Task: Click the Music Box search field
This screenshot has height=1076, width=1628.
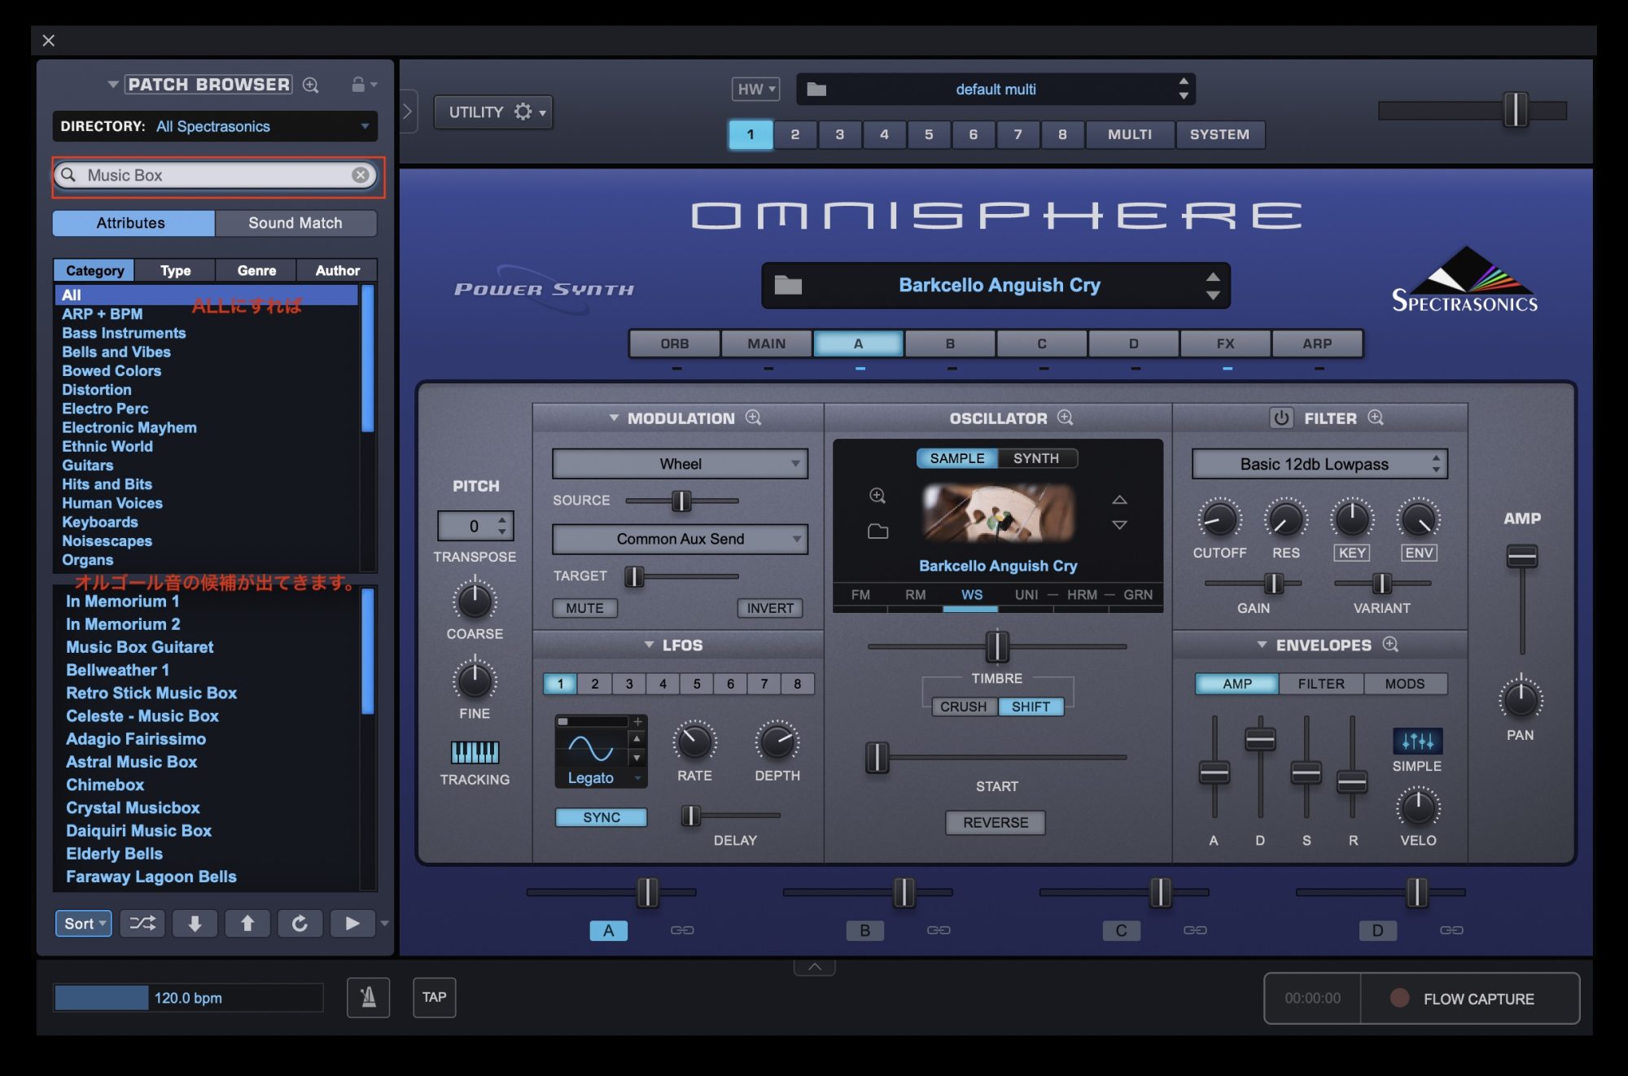Action: [x=216, y=175]
